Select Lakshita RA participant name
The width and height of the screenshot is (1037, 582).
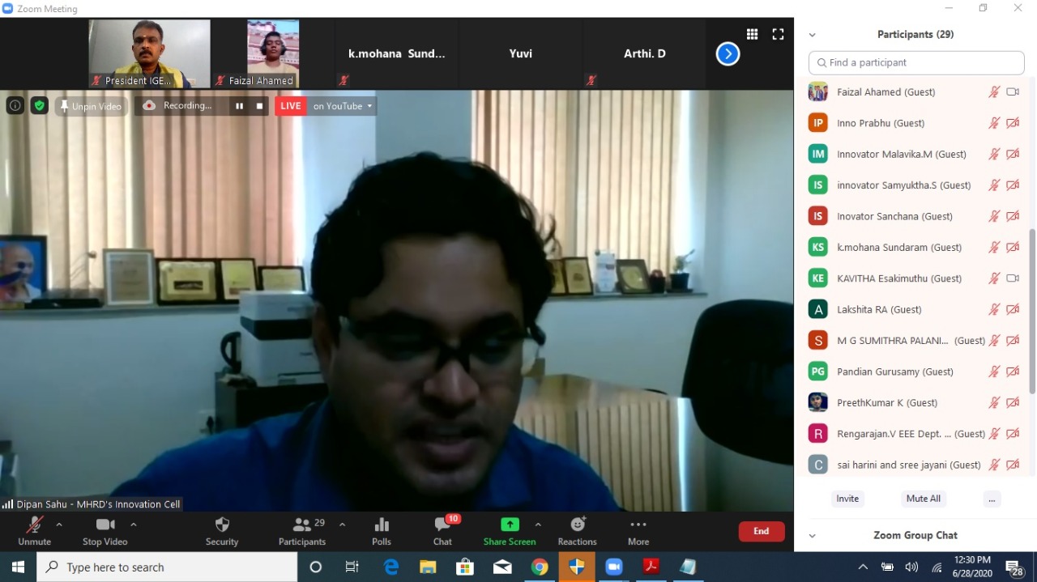879,309
